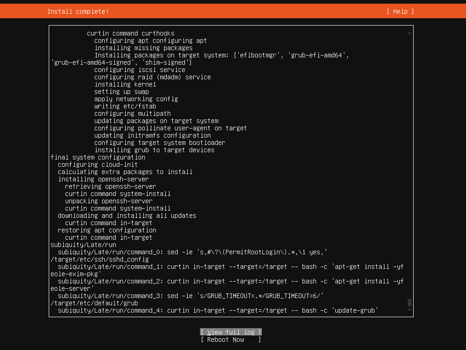Click the command_0 PermitRootLogin sed line
466x350 pixels.
click(193, 252)
